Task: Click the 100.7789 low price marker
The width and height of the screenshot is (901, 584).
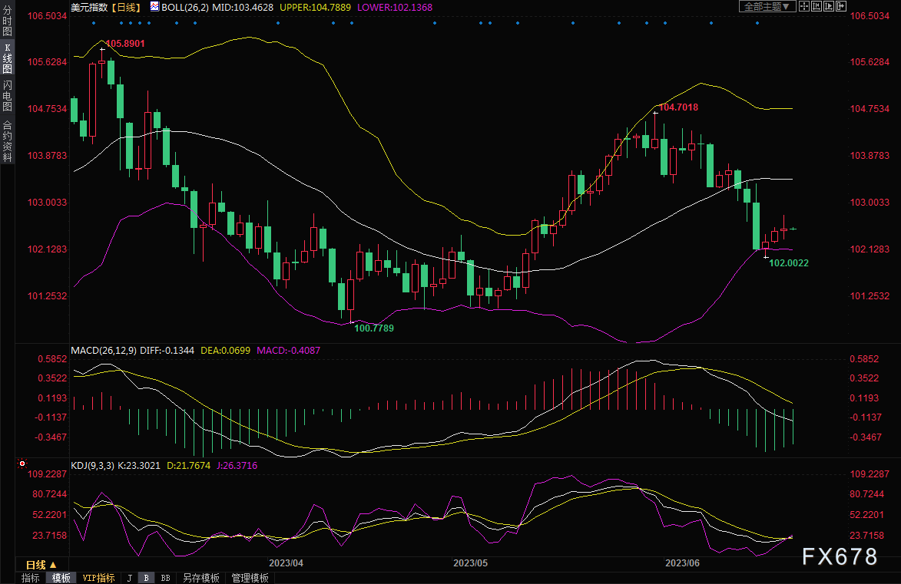Action: click(373, 328)
